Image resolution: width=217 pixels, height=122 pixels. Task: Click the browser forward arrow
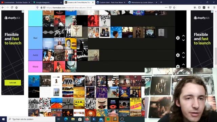(7, 7)
